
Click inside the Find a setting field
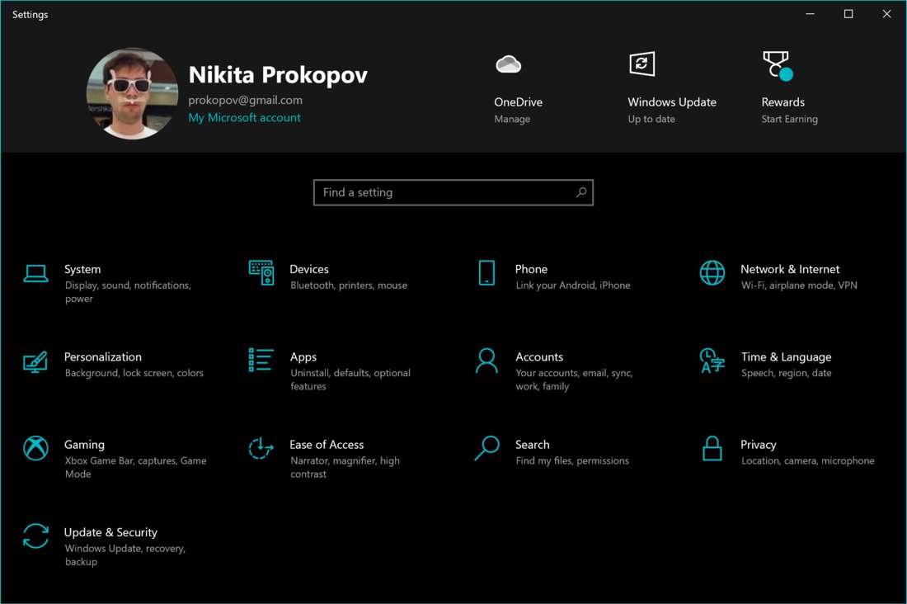pyautogui.click(x=445, y=192)
